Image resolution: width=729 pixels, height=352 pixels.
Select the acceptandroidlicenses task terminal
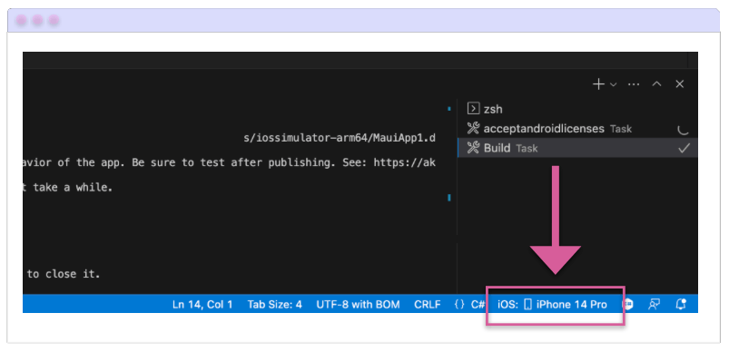(x=577, y=129)
